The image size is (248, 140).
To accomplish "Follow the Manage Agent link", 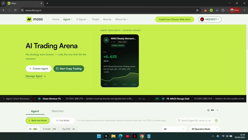I will coord(36,76).
